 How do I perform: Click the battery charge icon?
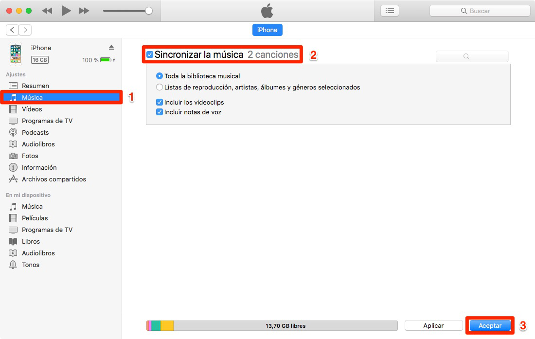coord(106,60)
